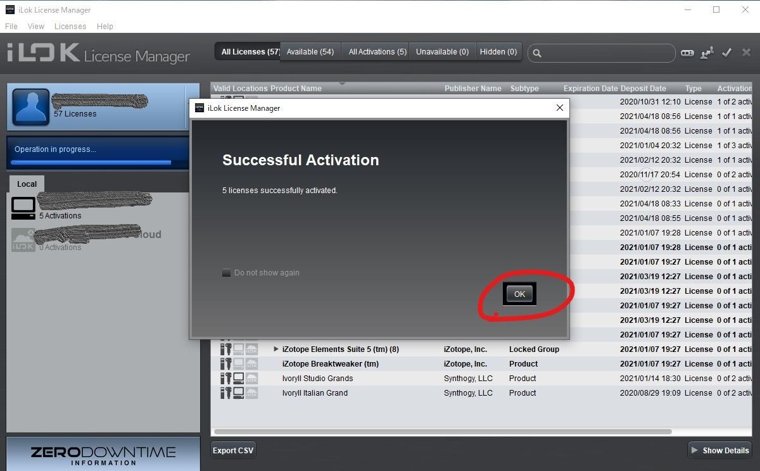Click deposit date 2021/04/18 08:33
Viewport: 760px width, 471px height.
tap(650, 204)
